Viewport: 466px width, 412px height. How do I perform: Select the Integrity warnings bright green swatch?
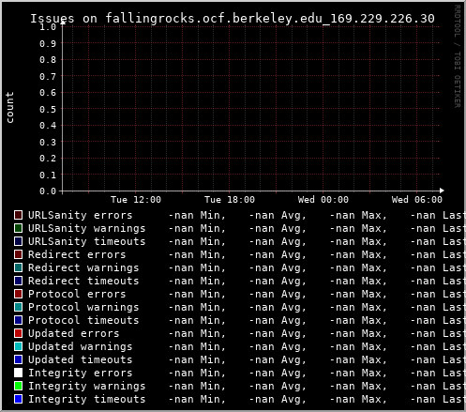coord(18,386)
